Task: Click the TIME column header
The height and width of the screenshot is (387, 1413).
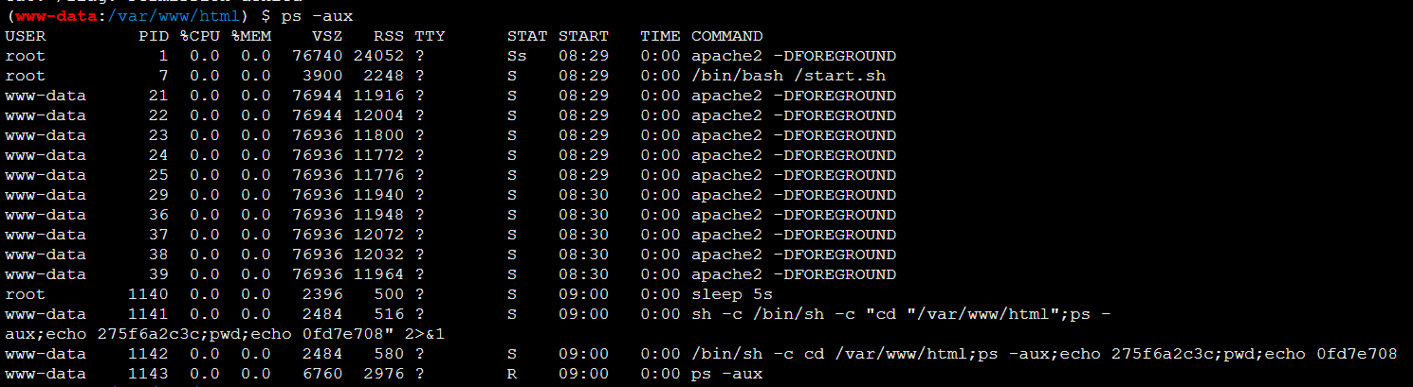Action: [659, 36]
